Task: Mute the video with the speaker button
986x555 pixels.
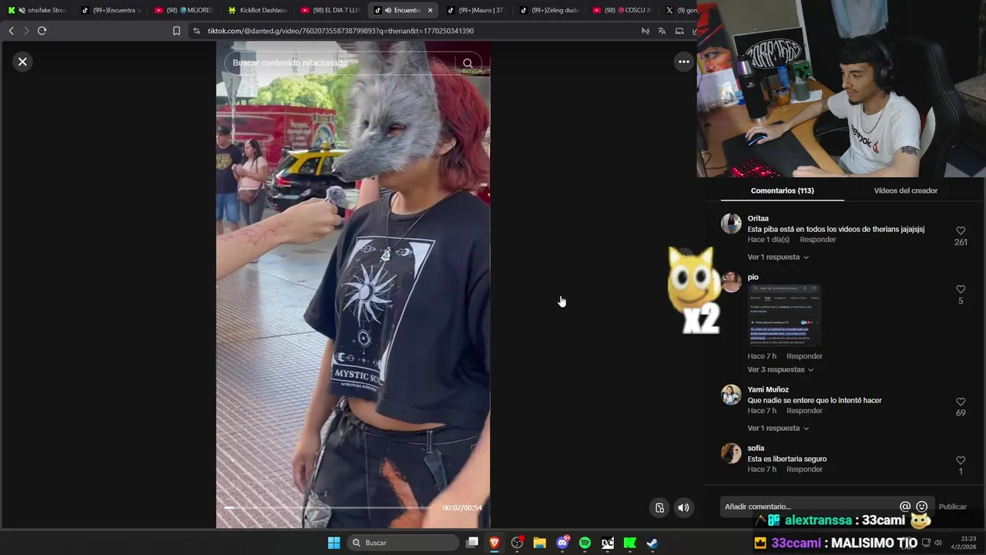Action: tap(683, 507)
